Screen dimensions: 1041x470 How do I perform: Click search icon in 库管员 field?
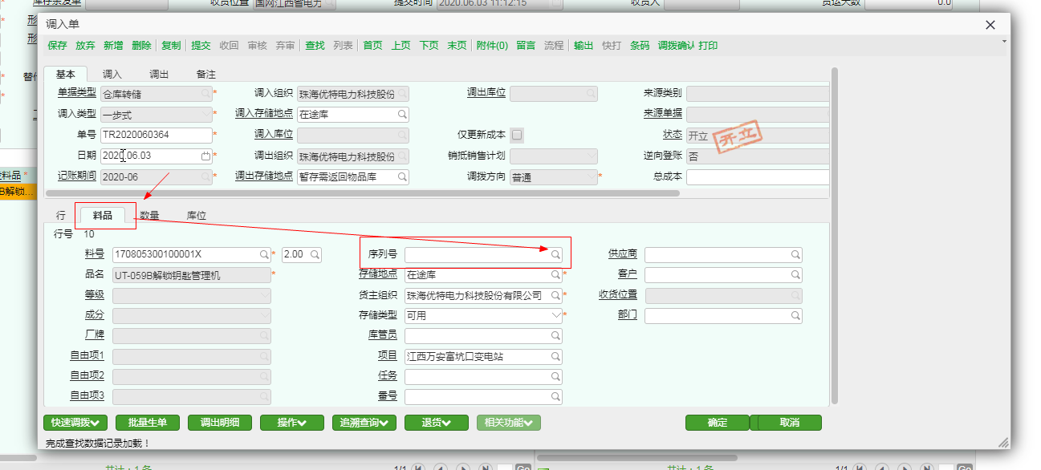pos(555,335)
